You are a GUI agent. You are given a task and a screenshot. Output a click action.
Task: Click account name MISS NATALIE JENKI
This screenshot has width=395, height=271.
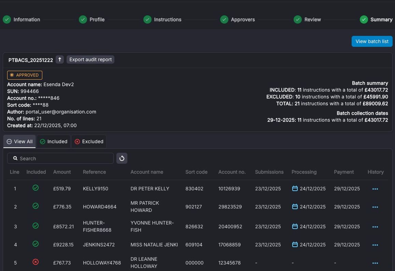[x=154, y=245]
